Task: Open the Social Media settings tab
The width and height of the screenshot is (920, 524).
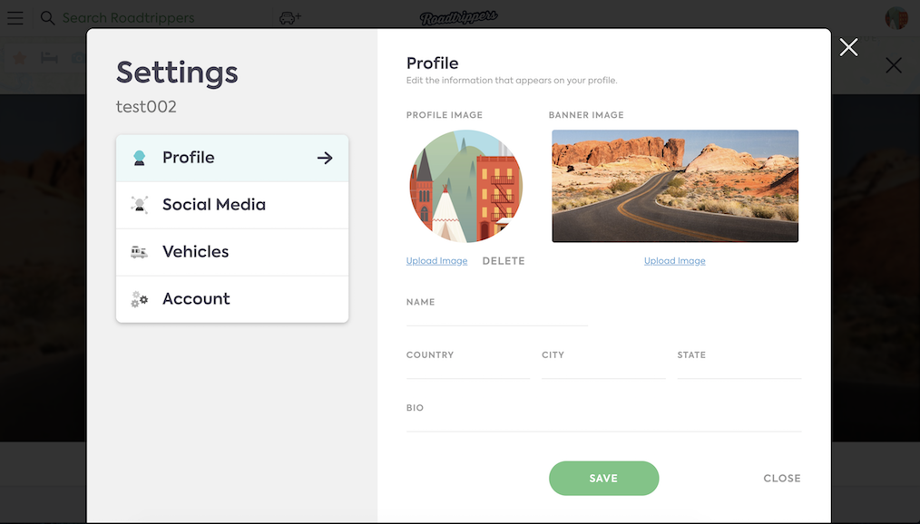Action: pyautogui.click(x=232, y=205)
